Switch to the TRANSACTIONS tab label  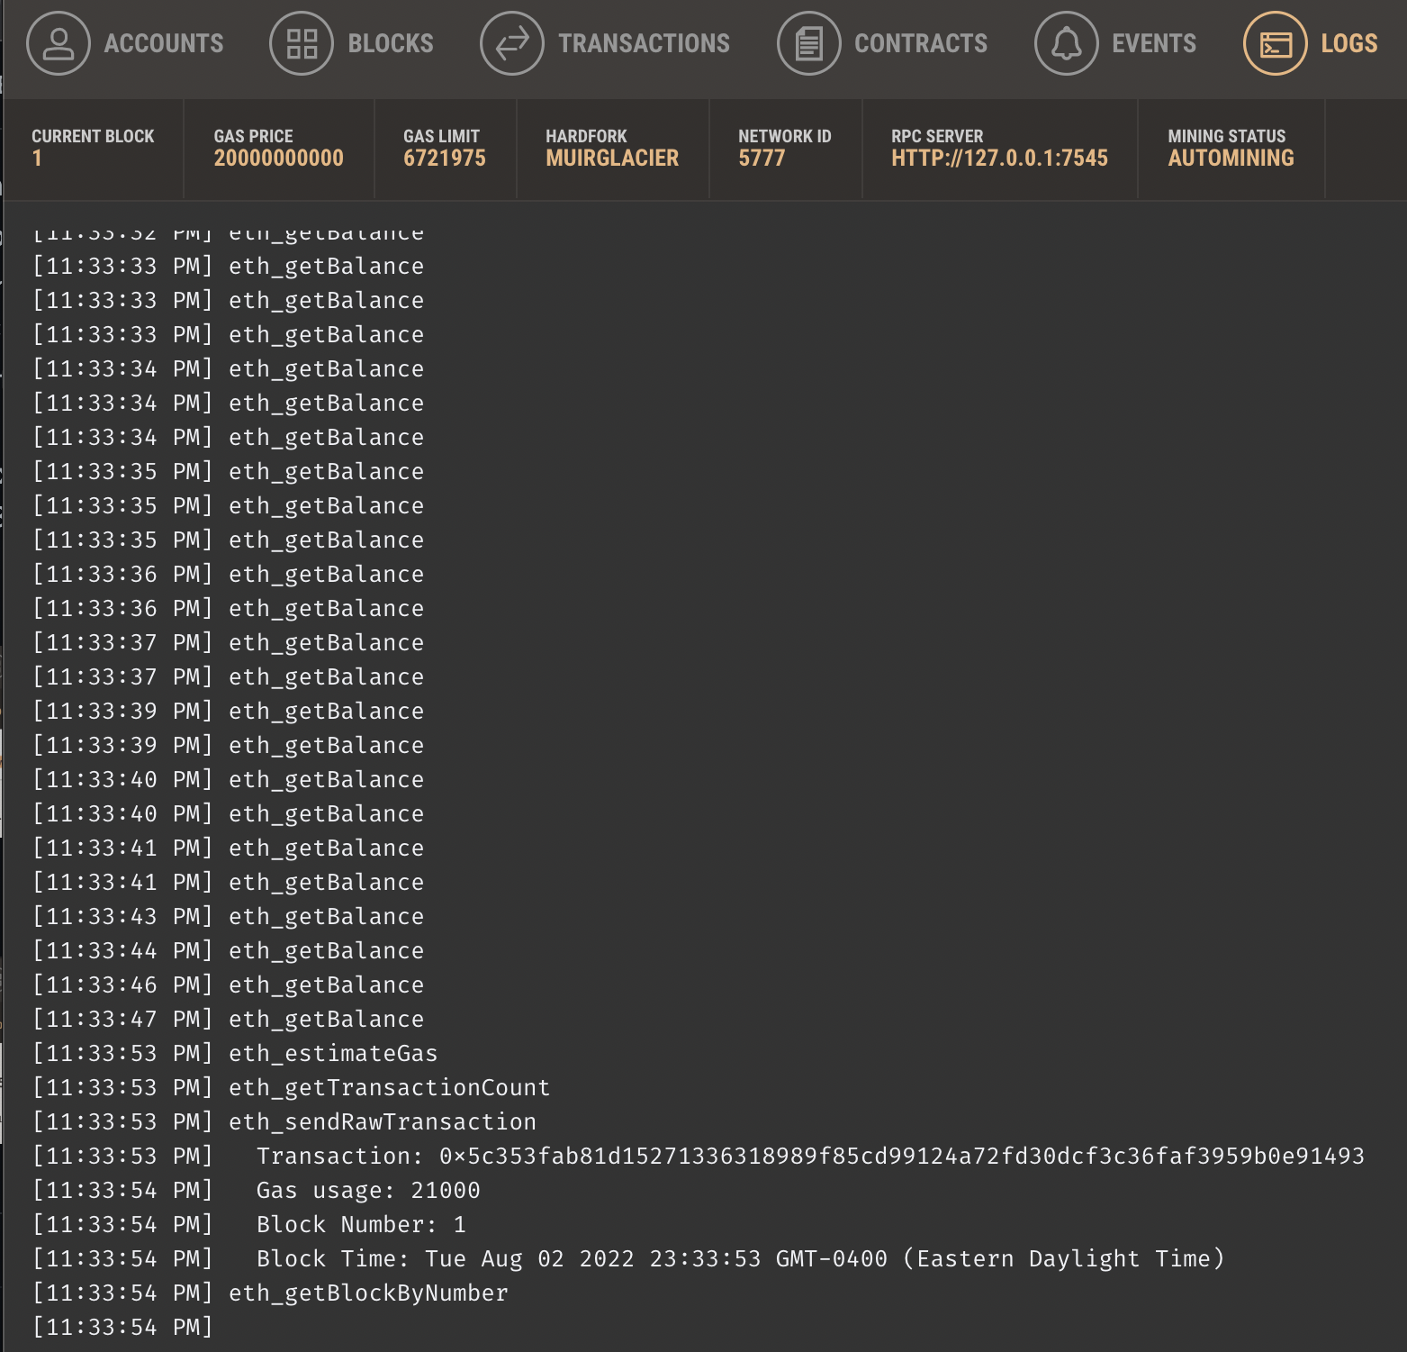coord(645,43)
